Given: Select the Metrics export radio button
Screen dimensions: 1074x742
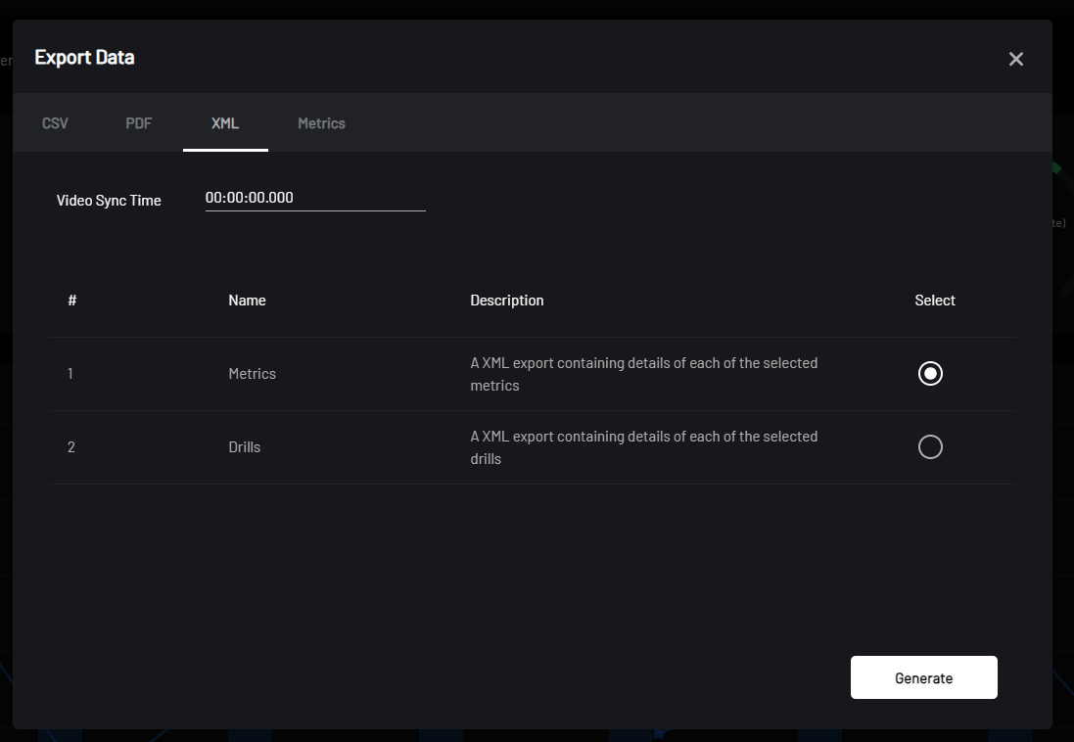Looking at the screenshot, I should [930, 373].
